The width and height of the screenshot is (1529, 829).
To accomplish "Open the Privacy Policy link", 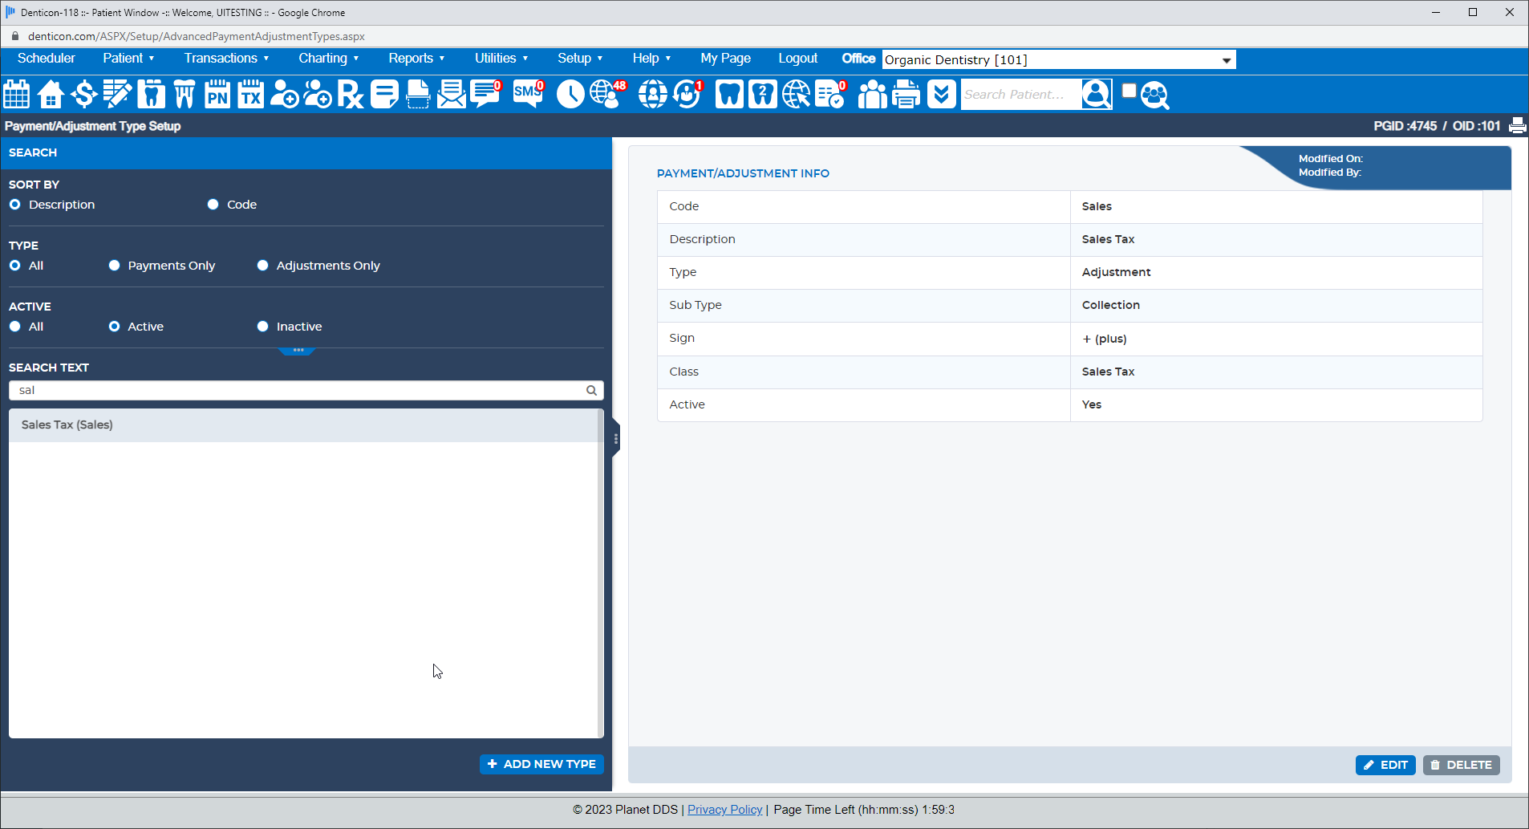I will pos(724,810).
